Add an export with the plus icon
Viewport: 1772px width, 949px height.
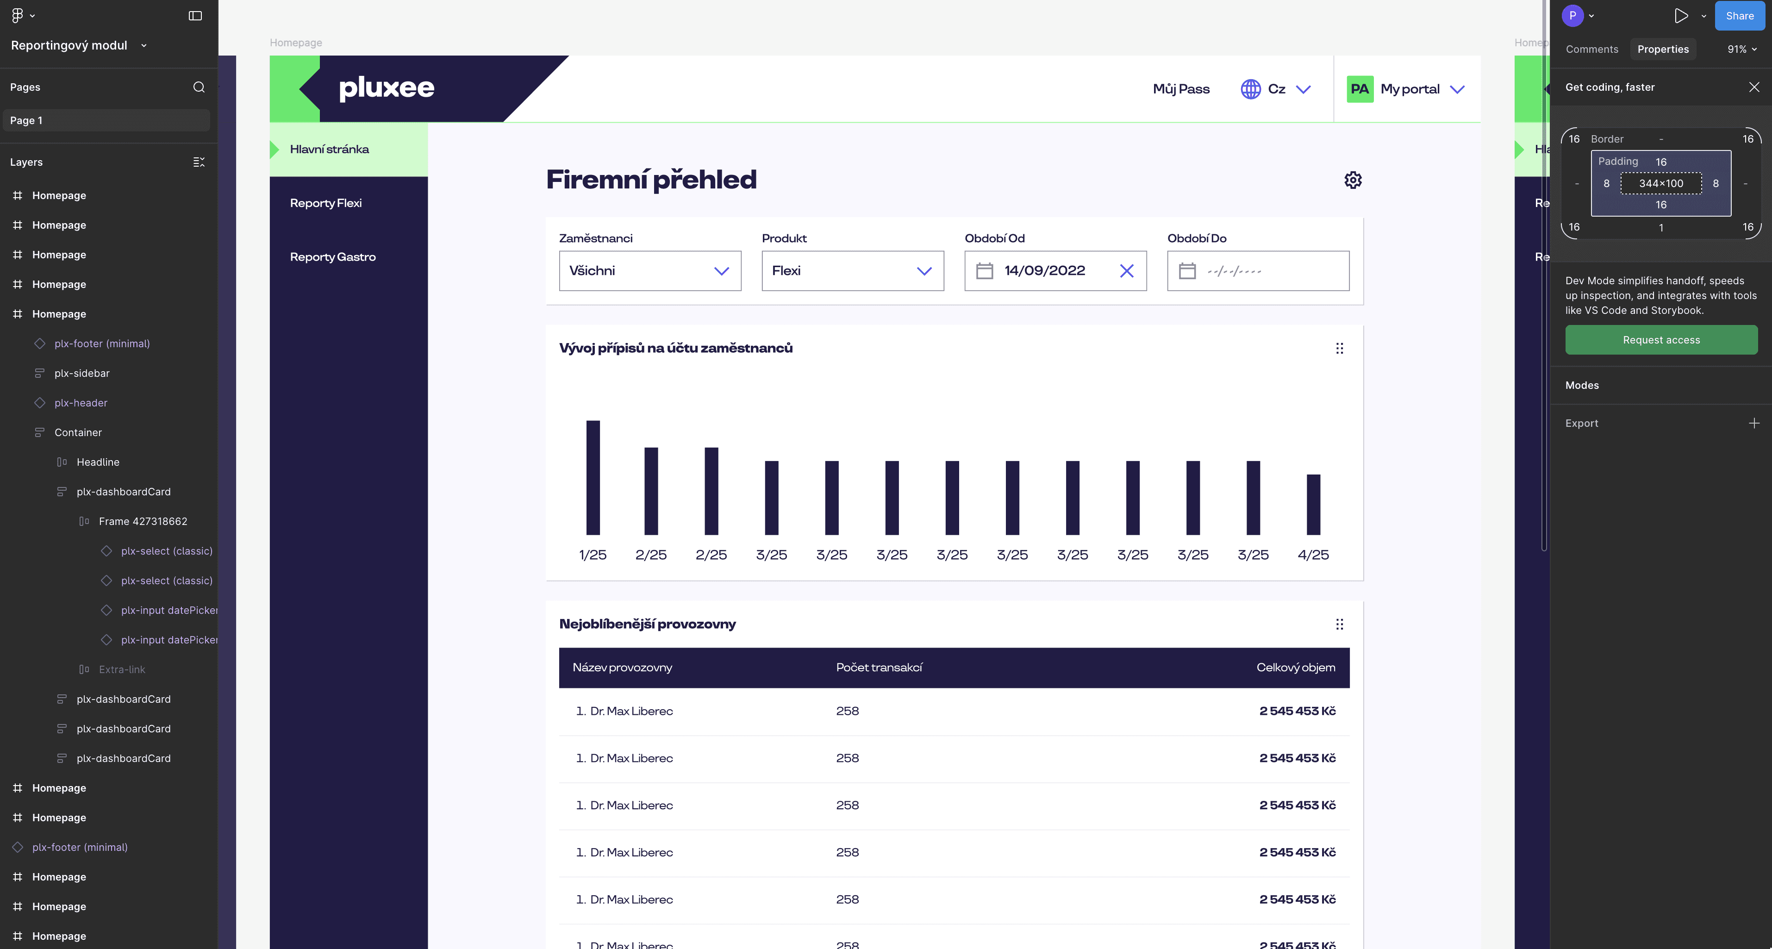(x=1753, y=424)
